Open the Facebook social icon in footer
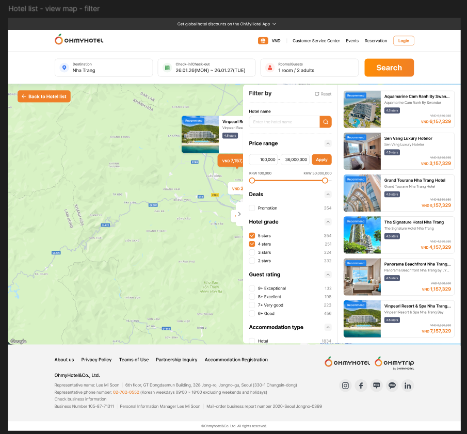467x434 pixels. click(361, 385)
